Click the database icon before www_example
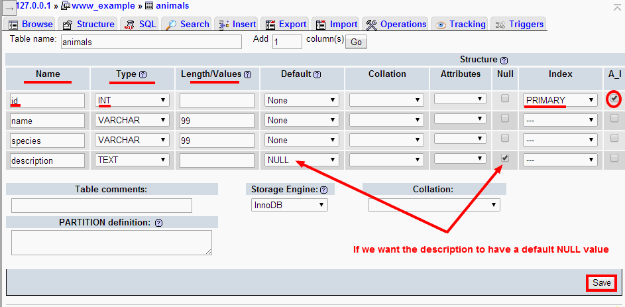The width and height of the screenshot is (625, 307). pyautogui.click(x=66, y=6)
